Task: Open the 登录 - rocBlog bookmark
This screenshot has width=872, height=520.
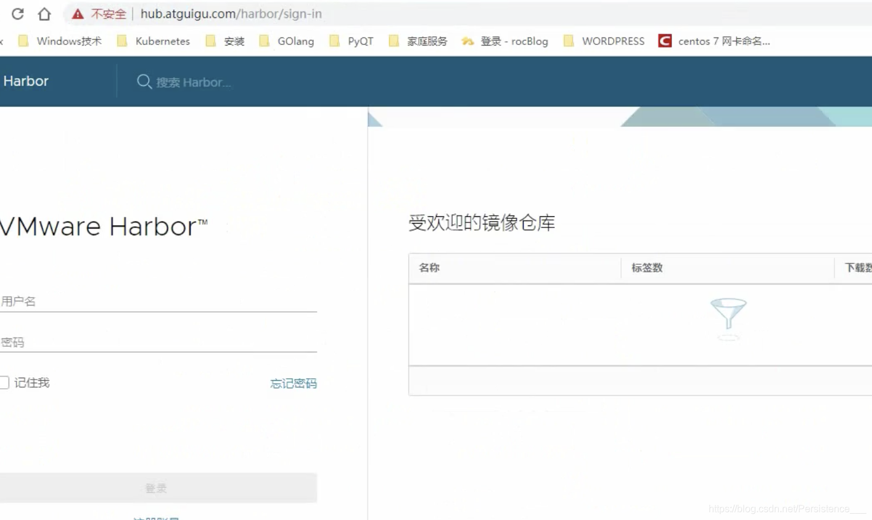Action: point(505,41)
